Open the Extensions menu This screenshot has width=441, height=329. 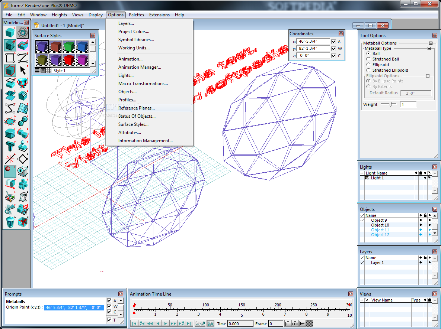(159, 15)
